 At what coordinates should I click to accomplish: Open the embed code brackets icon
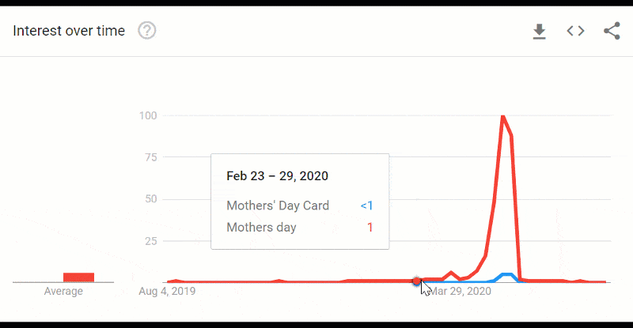tap(575, 31)
